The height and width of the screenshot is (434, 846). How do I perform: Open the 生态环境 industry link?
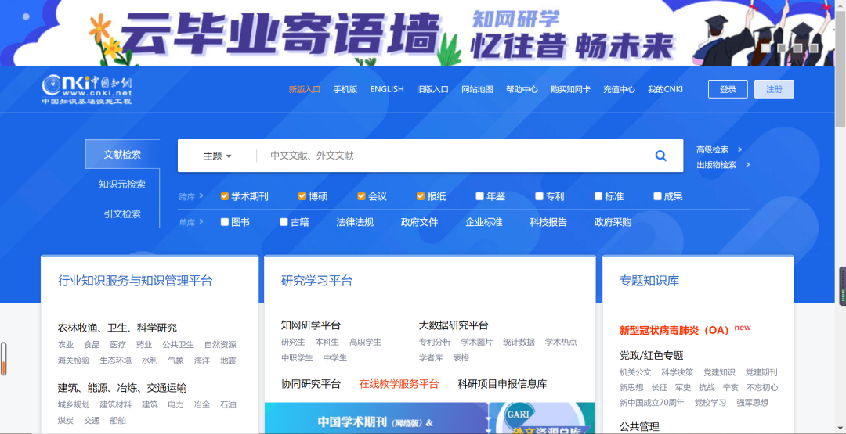[115, 360]
